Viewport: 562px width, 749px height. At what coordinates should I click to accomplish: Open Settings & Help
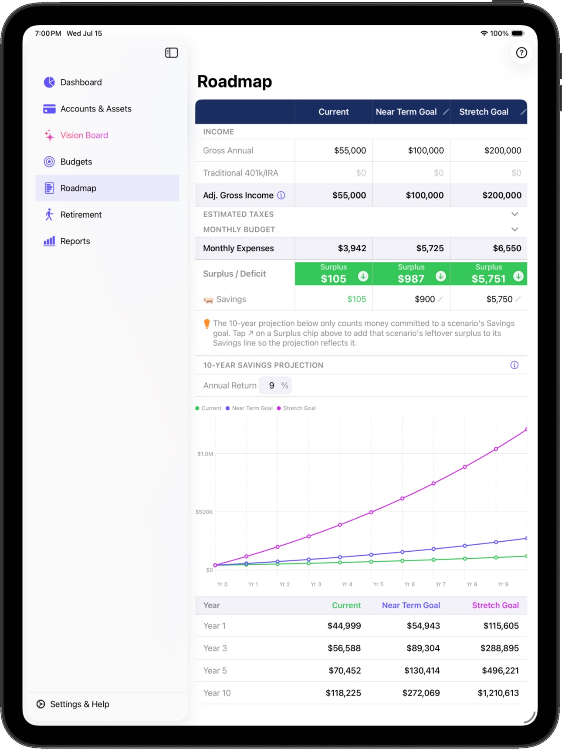pos(73,704)
